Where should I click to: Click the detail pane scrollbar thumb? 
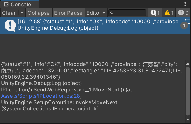click(188, 91)
